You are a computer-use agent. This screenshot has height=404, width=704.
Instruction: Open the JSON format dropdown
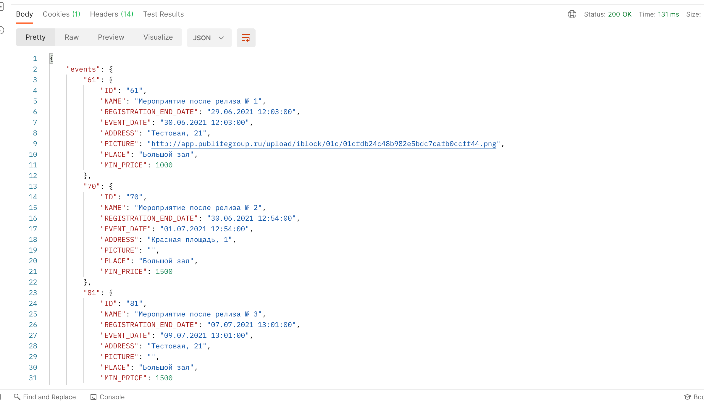[x=209, y=38]
